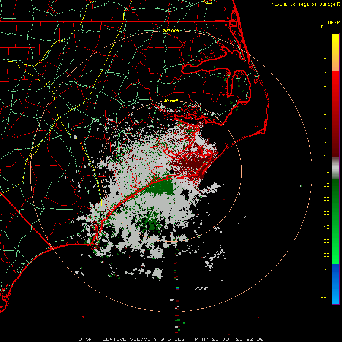
Task: Click the 40 value on velocity scale
Action: click(326, 114)
